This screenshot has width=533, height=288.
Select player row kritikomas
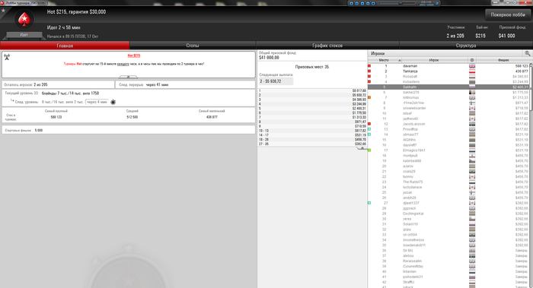click(x=448, y=98)
